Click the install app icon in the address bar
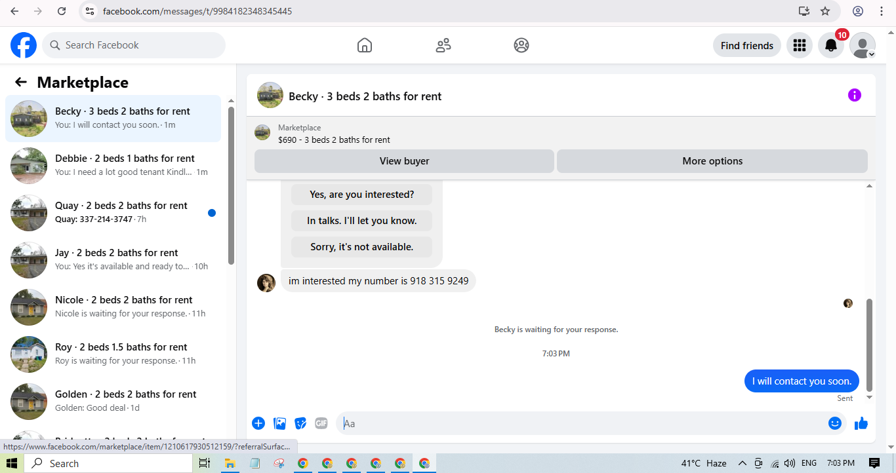Viewport: 896px width, 473px height. [804, 11]
